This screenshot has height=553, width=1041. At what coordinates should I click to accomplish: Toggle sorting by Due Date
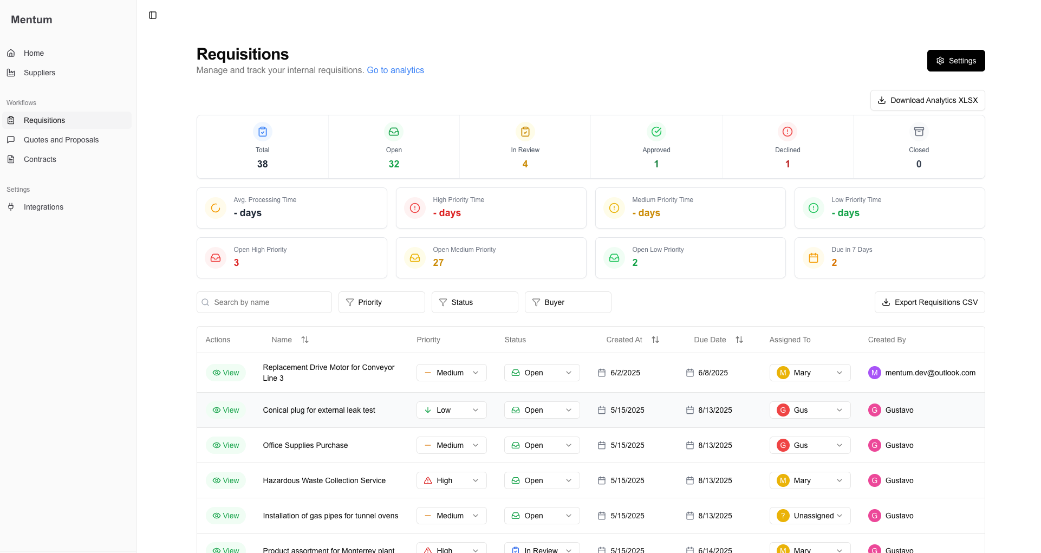(x=739, y=340)
